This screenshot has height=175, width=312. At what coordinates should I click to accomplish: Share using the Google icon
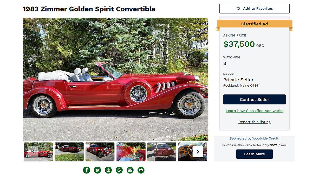pos(119,170)
